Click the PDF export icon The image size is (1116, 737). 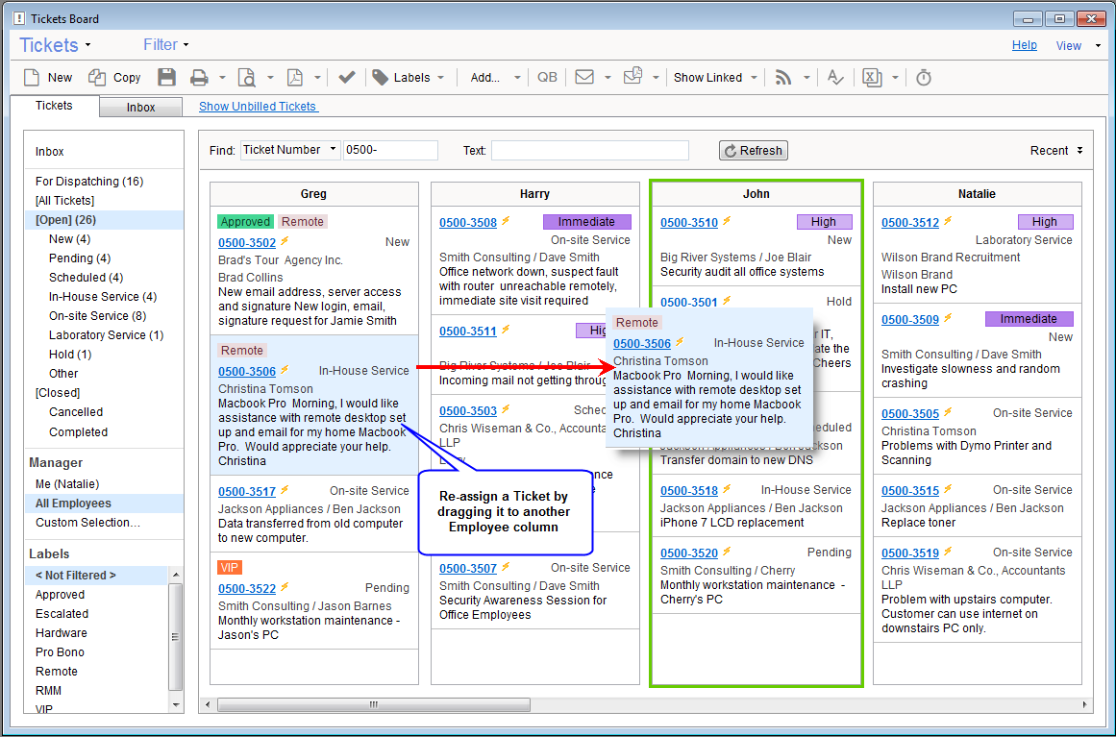pos(294,78)
